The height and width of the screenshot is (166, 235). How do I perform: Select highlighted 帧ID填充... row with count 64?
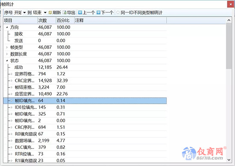(x=85, y=101)
